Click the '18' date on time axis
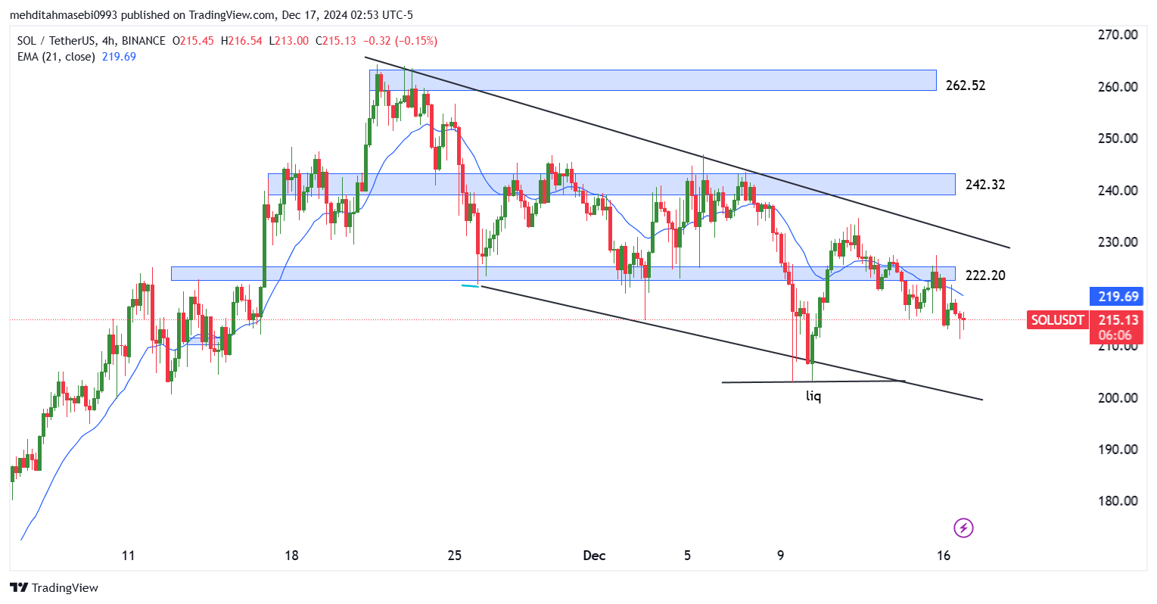Image resolution: width=1157 pixels, height=604 pixels. tap(291, 556)
